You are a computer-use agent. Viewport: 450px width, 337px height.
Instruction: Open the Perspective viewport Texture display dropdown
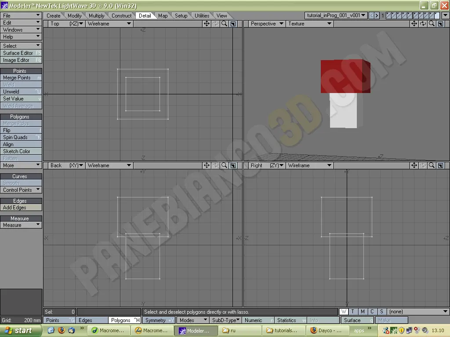tap(309, 24)
